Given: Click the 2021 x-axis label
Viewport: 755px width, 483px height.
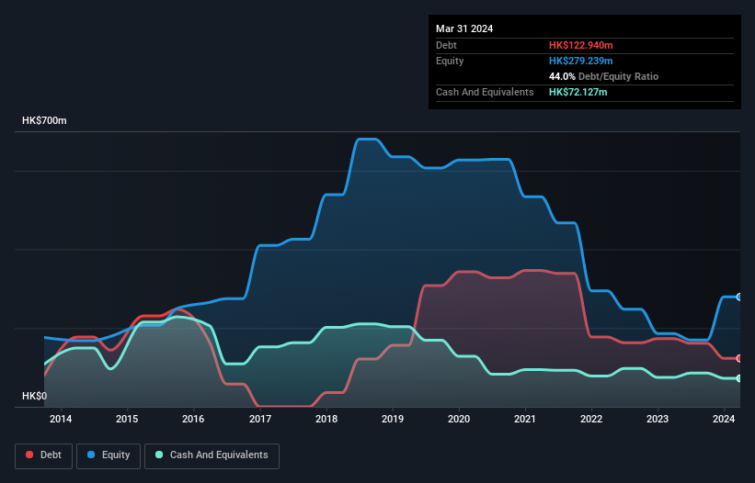Looking at the screenshot, I should point(525,419).
